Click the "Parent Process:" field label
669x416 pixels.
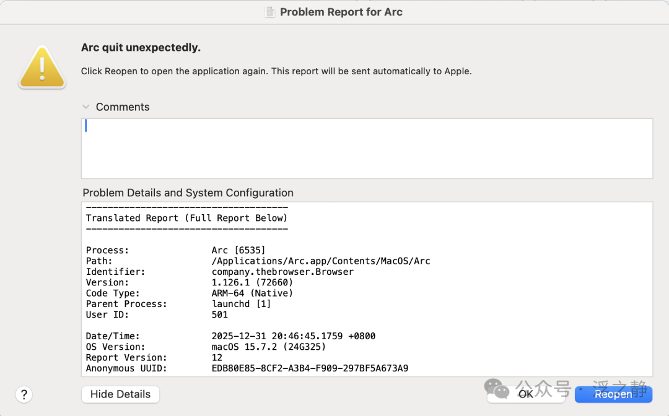(126, 304)
